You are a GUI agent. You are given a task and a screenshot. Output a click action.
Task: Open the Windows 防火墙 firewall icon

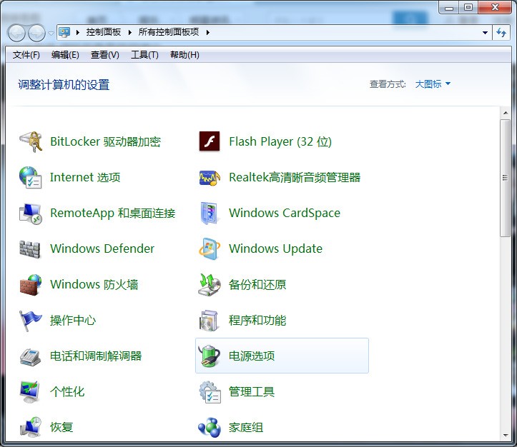pos(30,285)
